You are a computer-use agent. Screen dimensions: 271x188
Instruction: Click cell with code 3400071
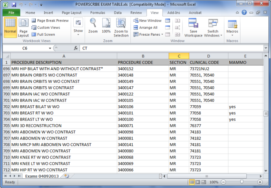click(143, 126)
